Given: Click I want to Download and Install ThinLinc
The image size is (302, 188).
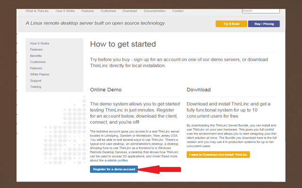Looking at the screenshot, I should click(218, 155).
